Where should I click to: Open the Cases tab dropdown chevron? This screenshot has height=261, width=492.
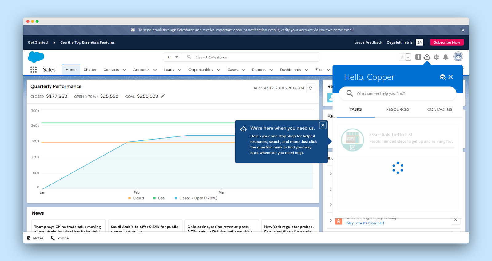[x=243, y=70]
